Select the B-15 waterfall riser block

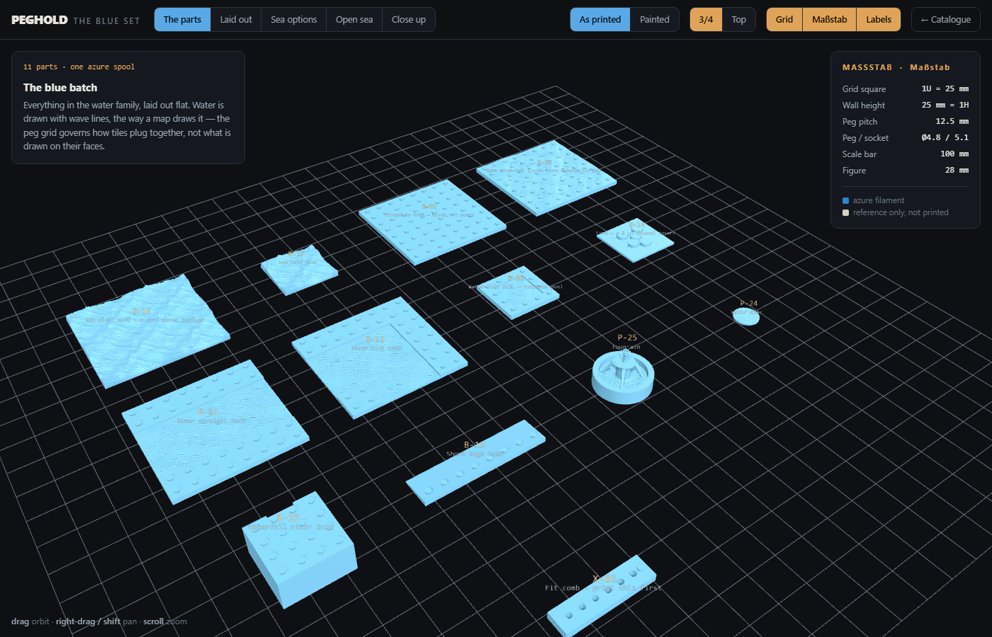(x=300, y=550)
